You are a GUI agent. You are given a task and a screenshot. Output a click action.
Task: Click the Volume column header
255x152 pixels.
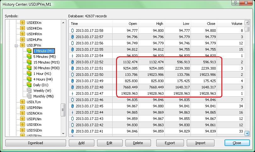tap(230, 24)
